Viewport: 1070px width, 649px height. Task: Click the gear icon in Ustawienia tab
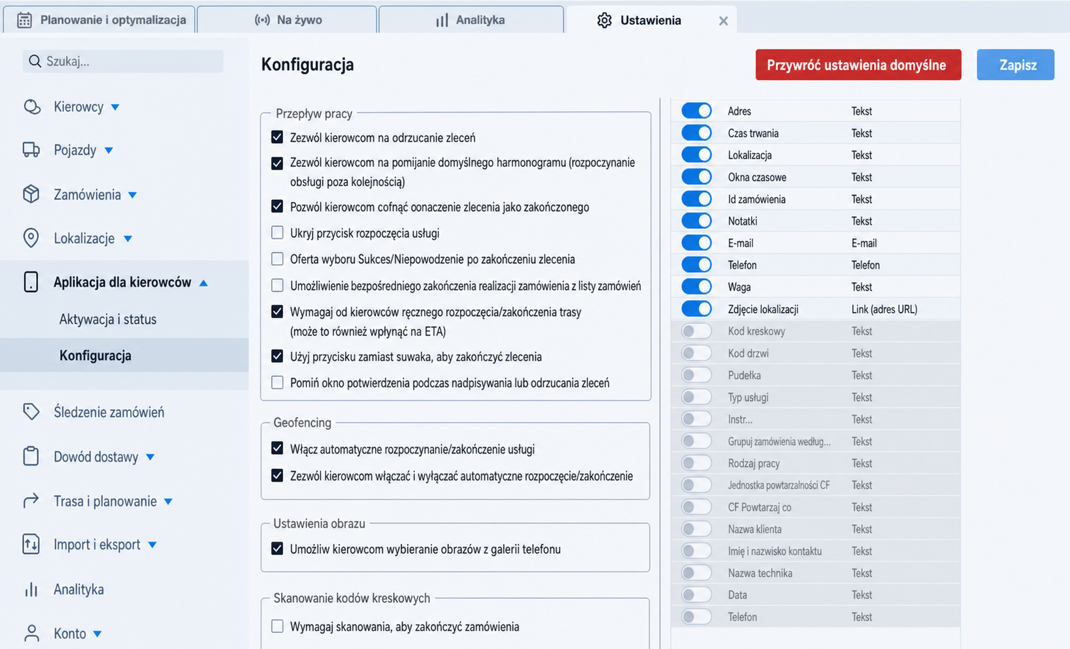click(x=604, y=20)
